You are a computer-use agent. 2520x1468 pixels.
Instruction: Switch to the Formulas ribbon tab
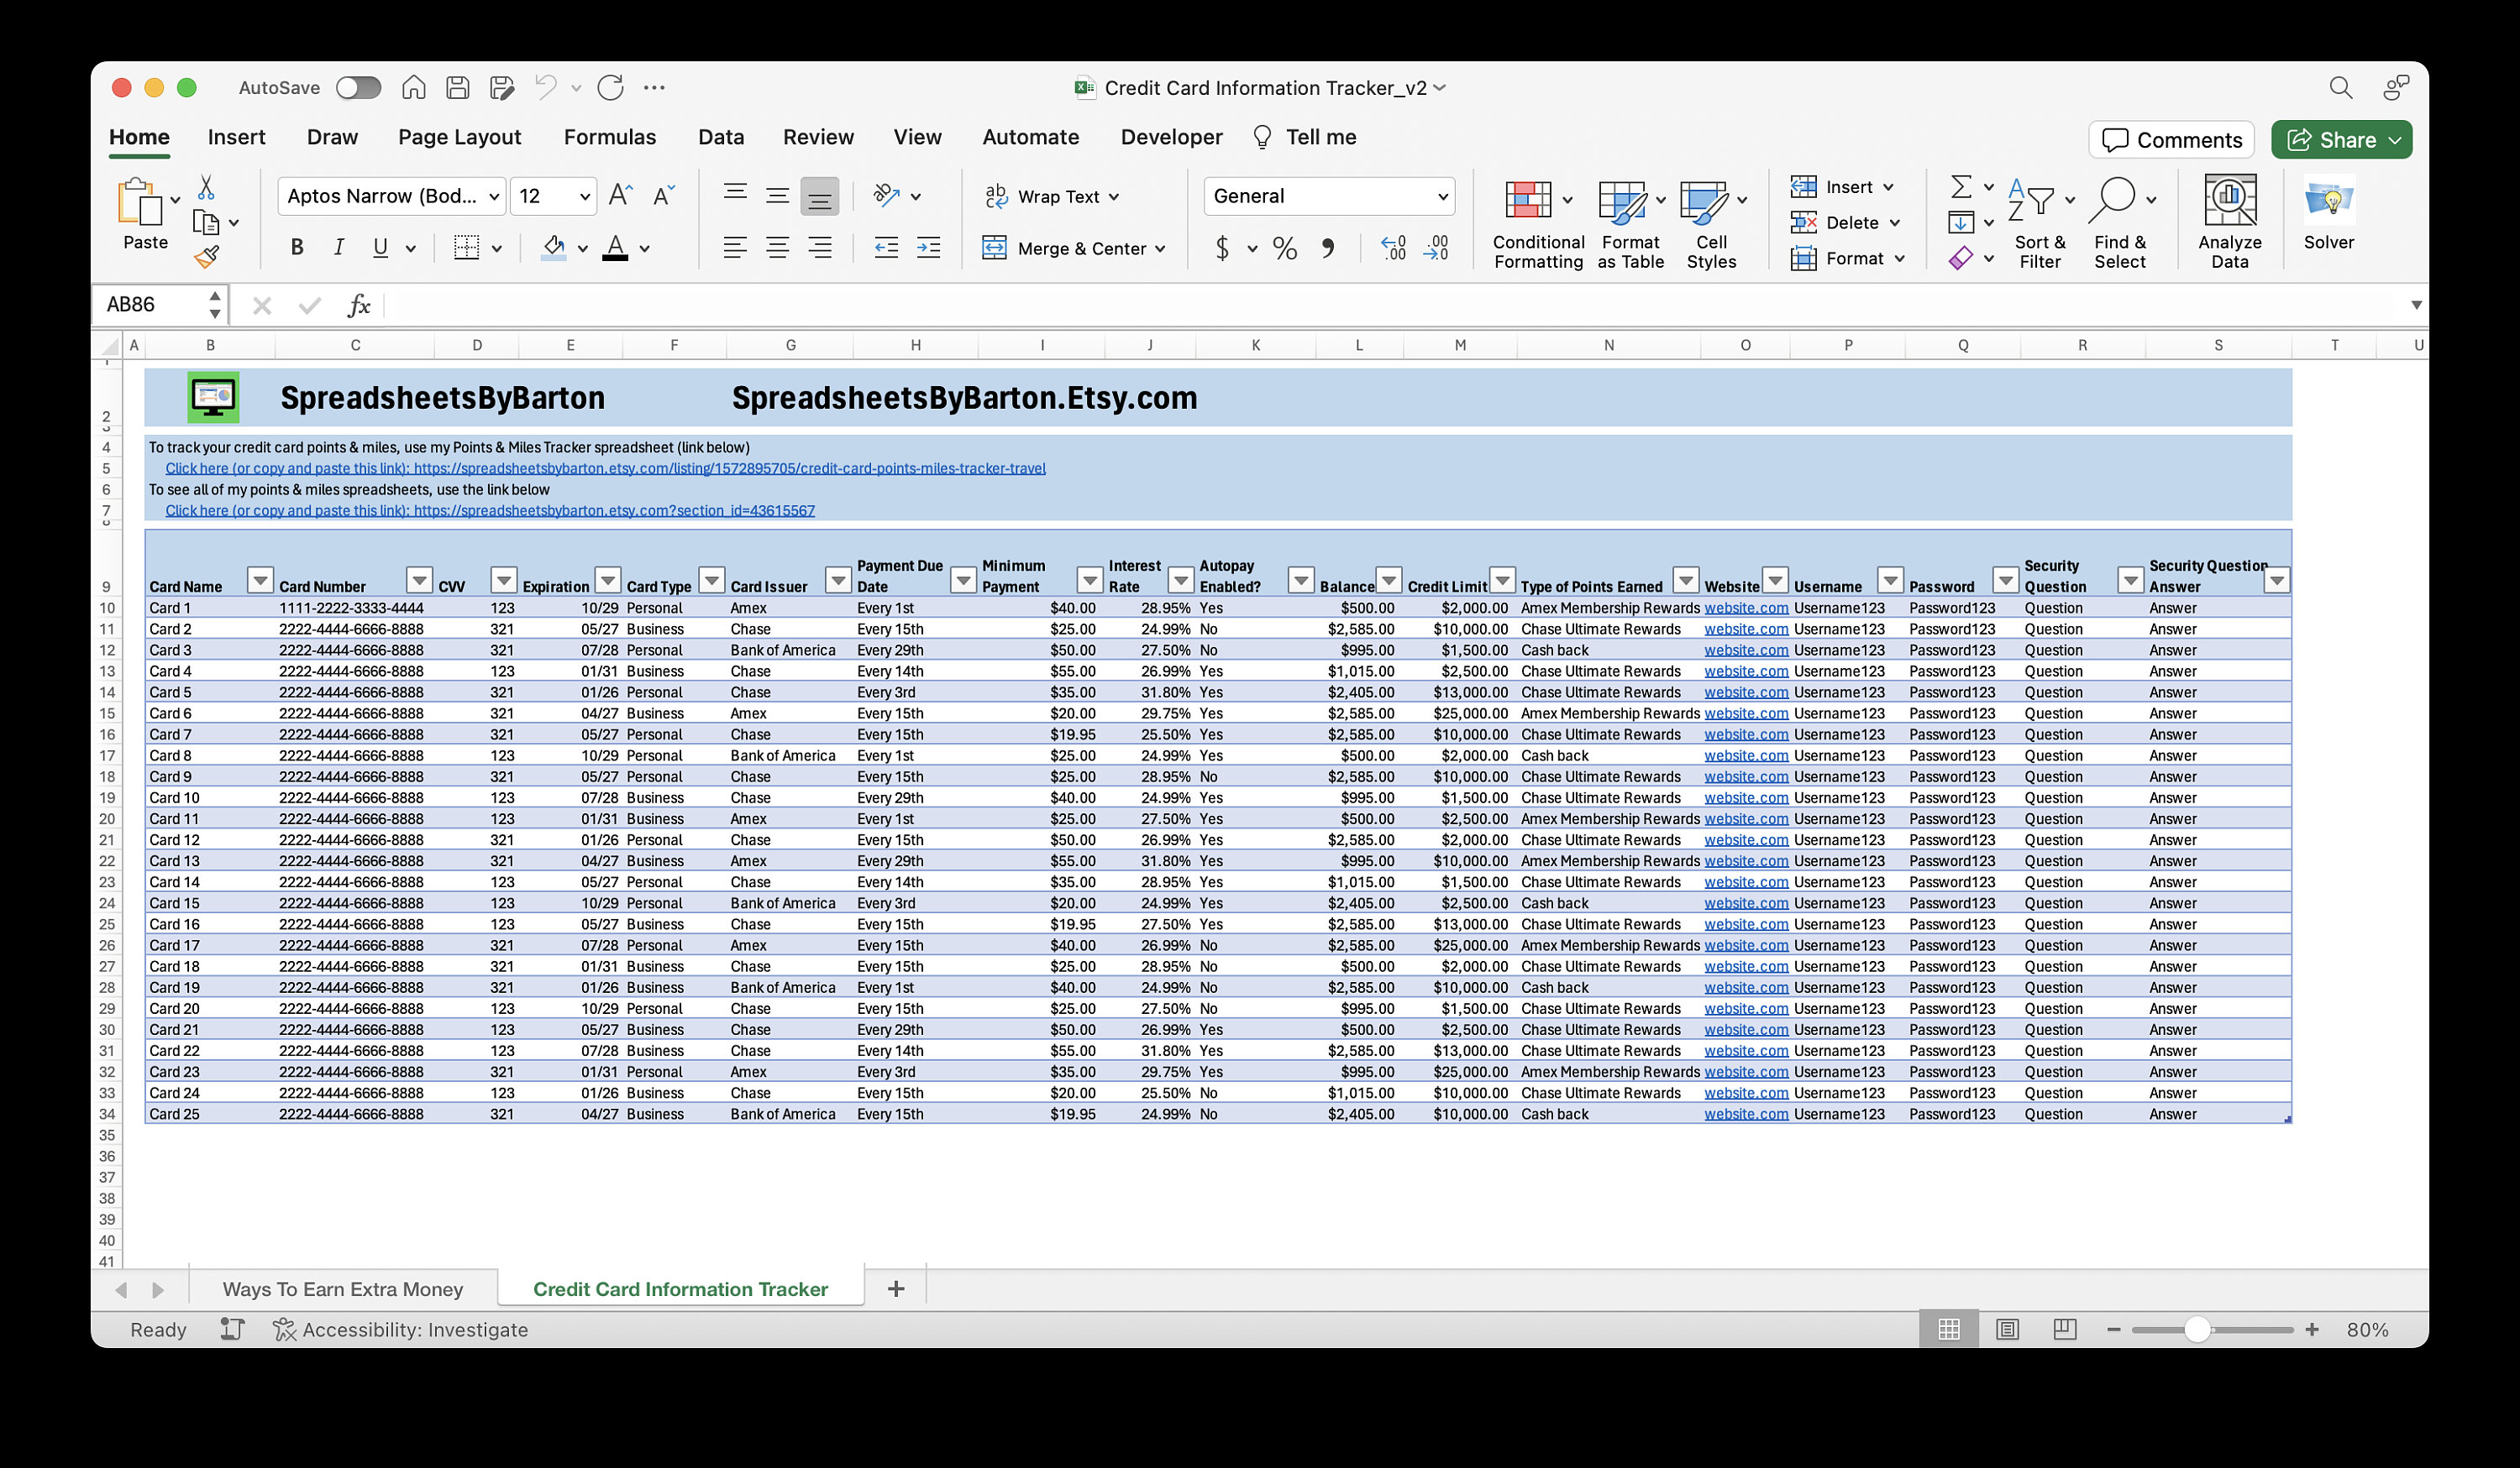609,137
